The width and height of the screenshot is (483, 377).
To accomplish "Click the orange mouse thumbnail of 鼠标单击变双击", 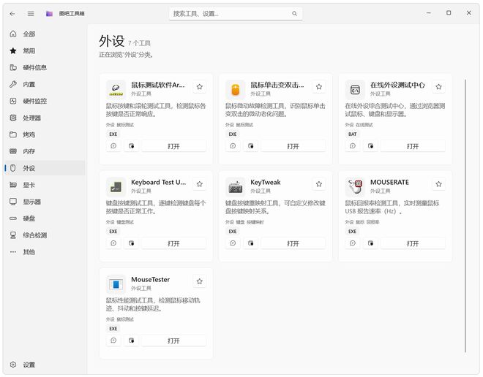I will click(236, 90).
